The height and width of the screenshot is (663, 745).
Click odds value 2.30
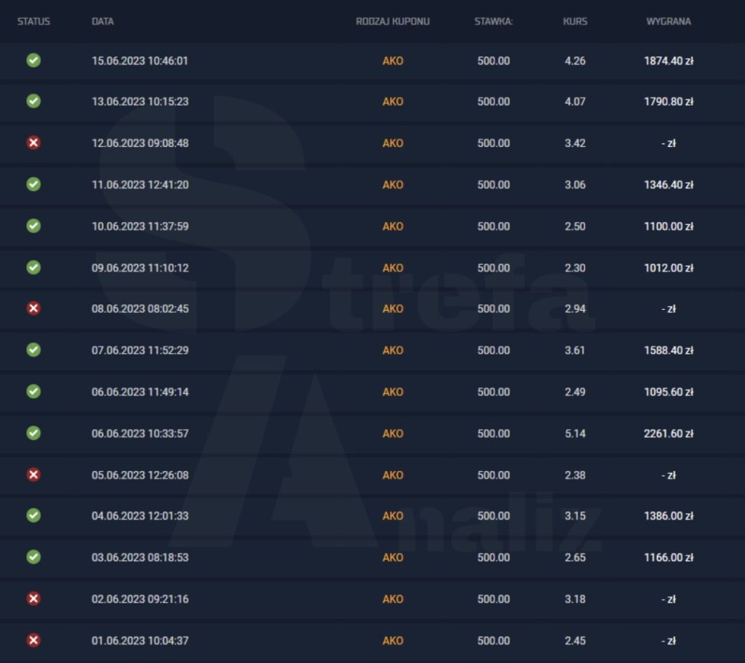click(x=575, y=268)
